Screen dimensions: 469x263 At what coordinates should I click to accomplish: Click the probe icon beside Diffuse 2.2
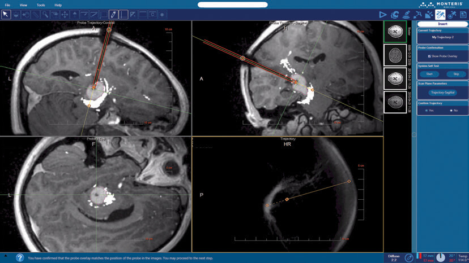[x=409, y=257]
